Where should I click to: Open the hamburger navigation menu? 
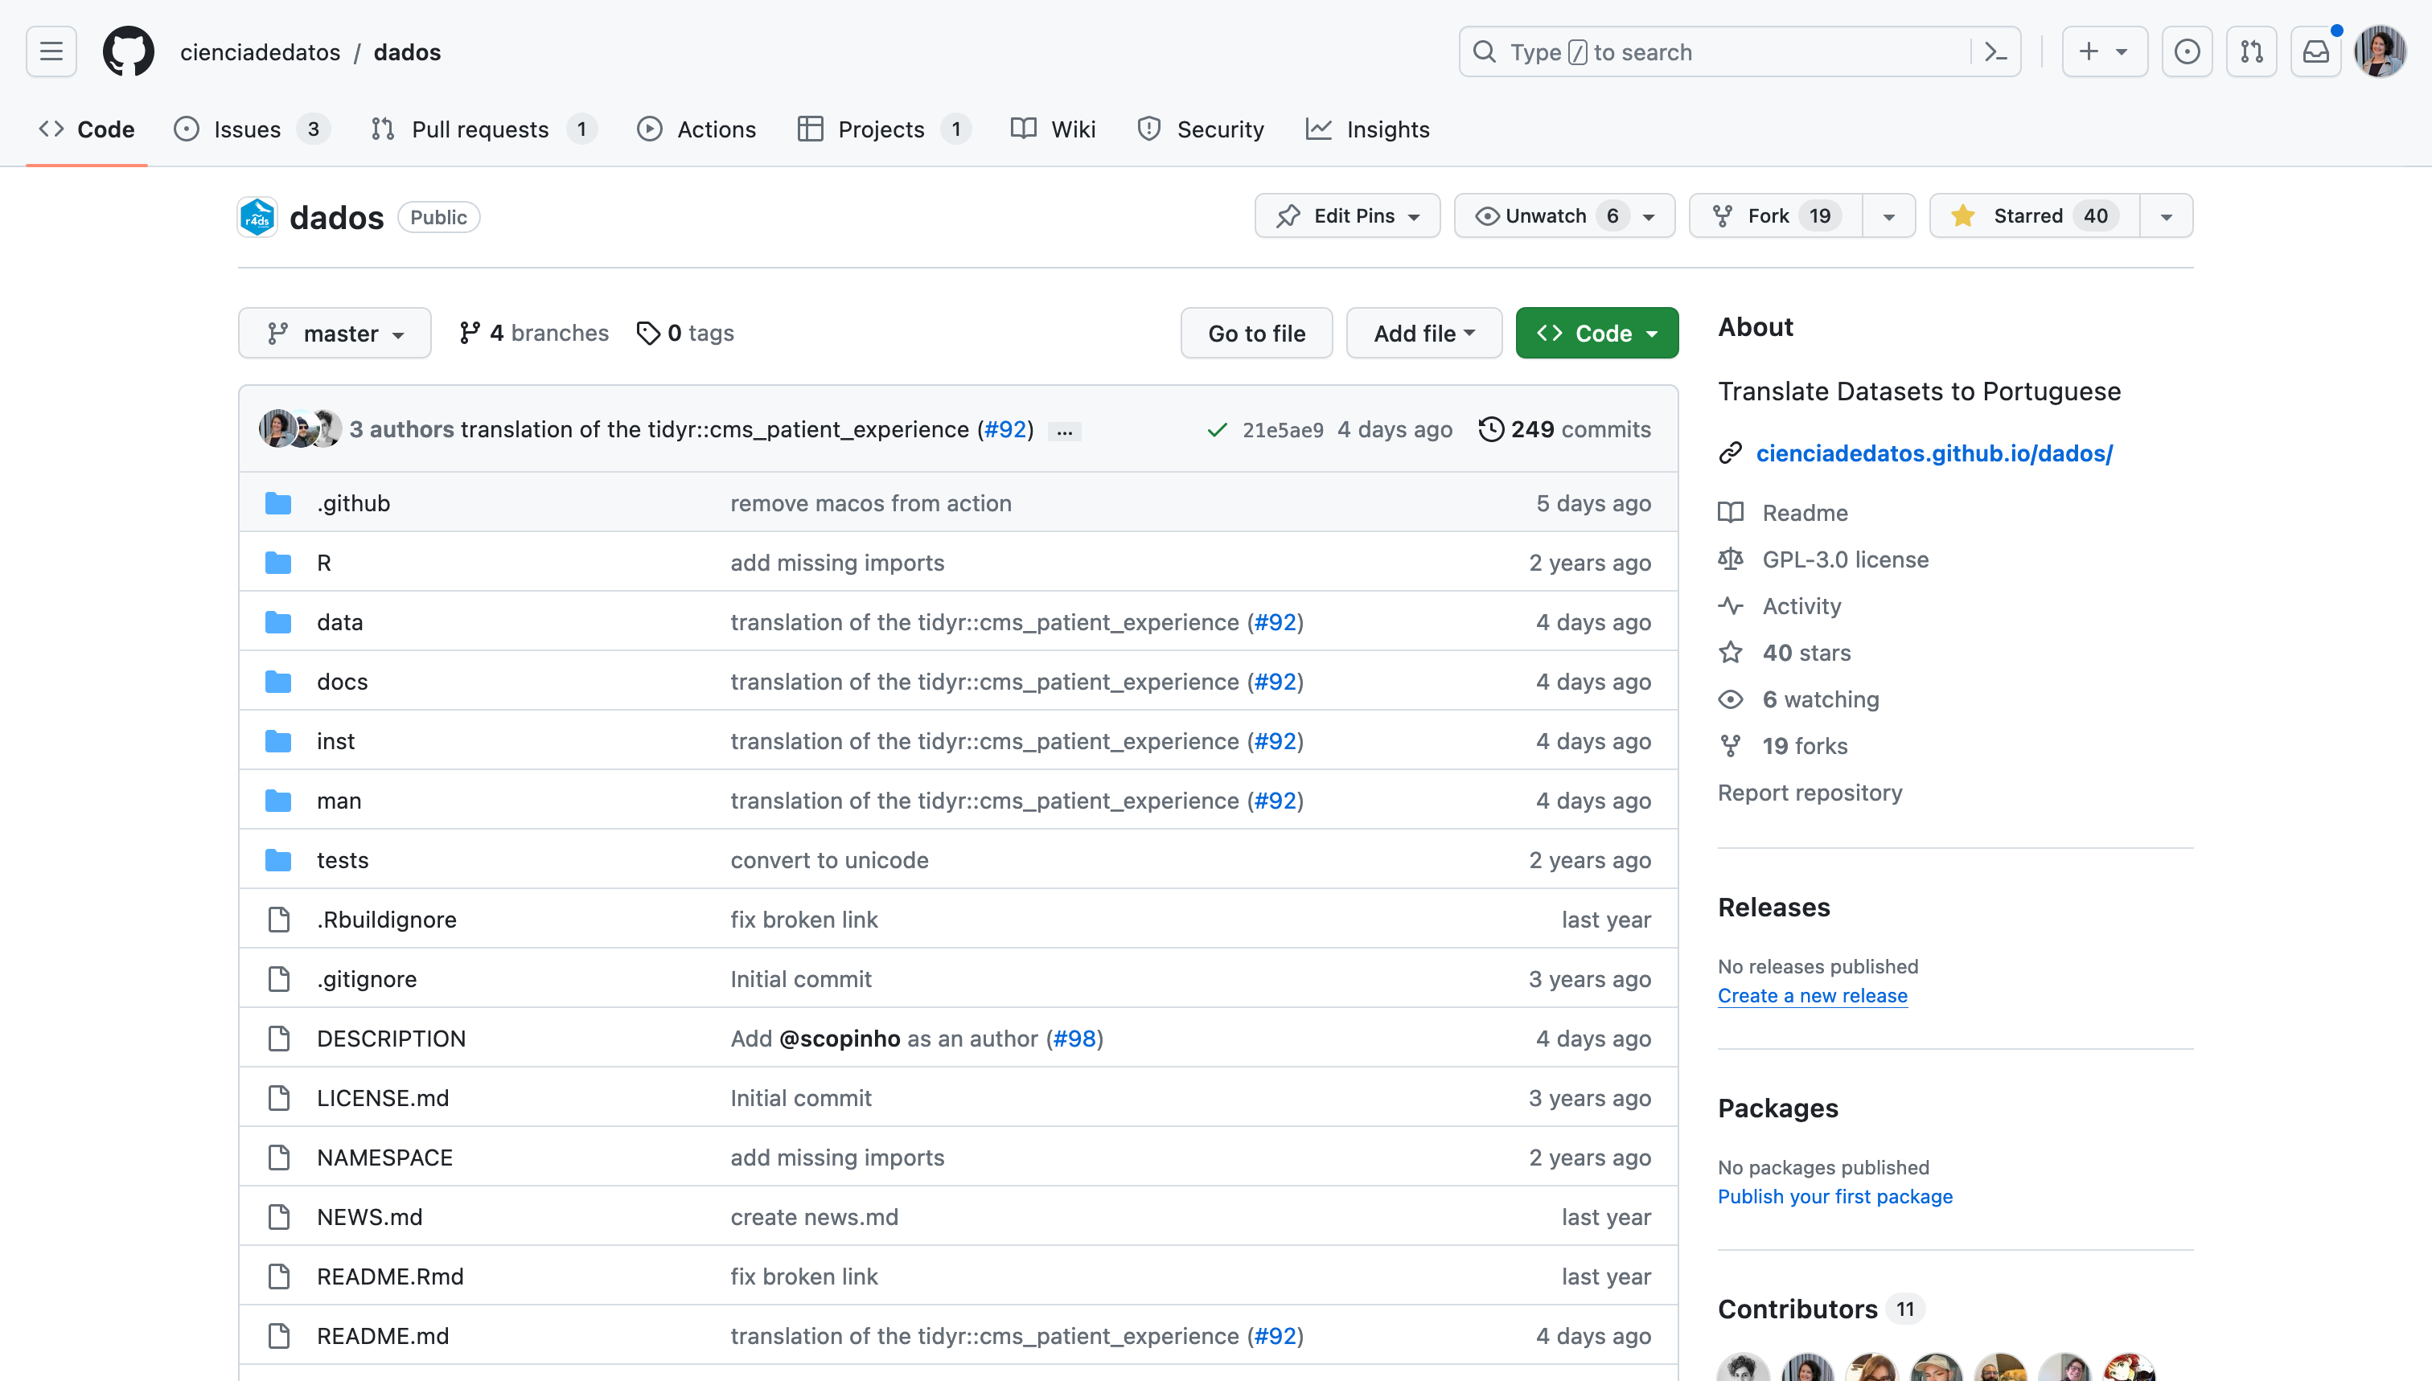(x=51, y=52)
